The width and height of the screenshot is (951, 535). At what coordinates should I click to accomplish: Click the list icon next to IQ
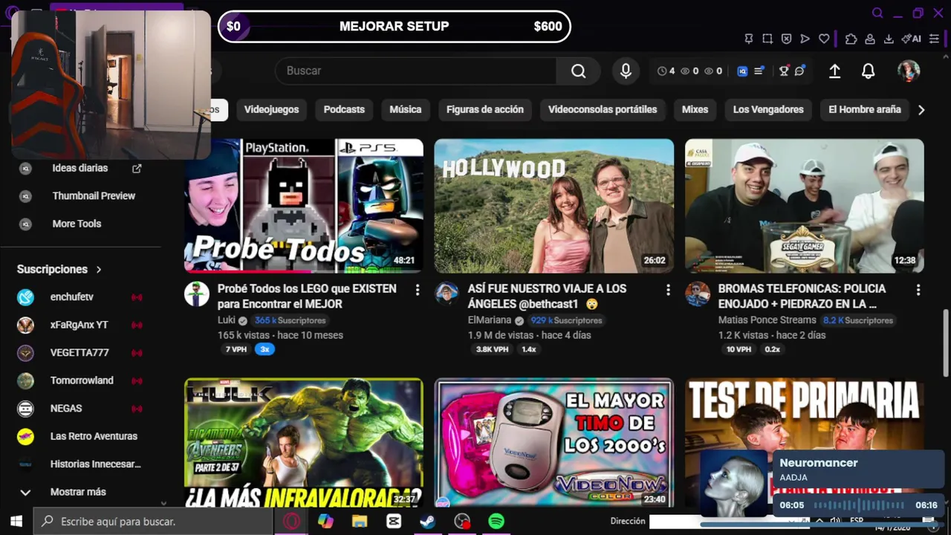pyautogui.click(x=759, y=71)
